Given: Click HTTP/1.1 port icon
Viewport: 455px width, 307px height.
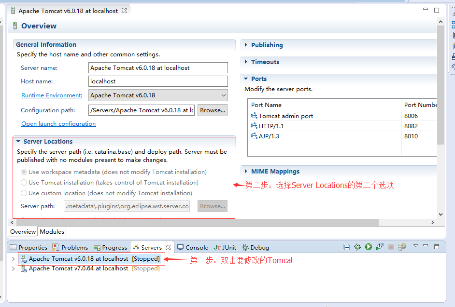Looking at the screenshot, I should [x=254, y=126].
